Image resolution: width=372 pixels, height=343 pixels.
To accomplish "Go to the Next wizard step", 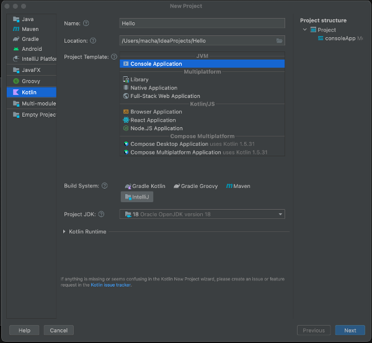I will pyautogui.click(x=350, y=330).
